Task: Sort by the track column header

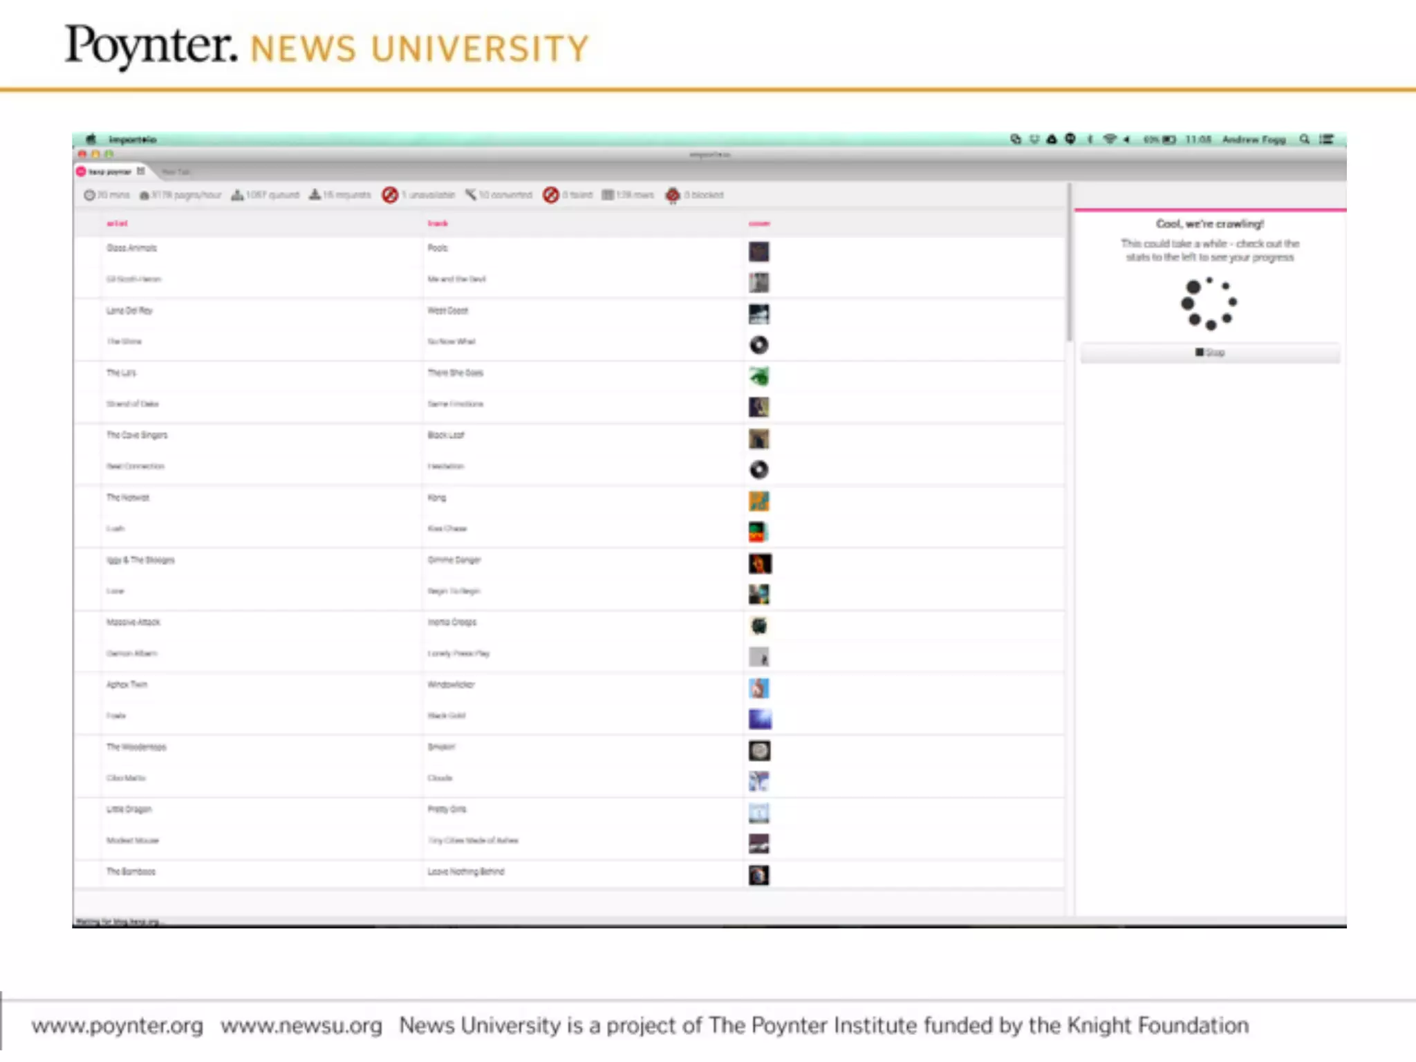Action: pyautogui.click(x=438, y=223)
